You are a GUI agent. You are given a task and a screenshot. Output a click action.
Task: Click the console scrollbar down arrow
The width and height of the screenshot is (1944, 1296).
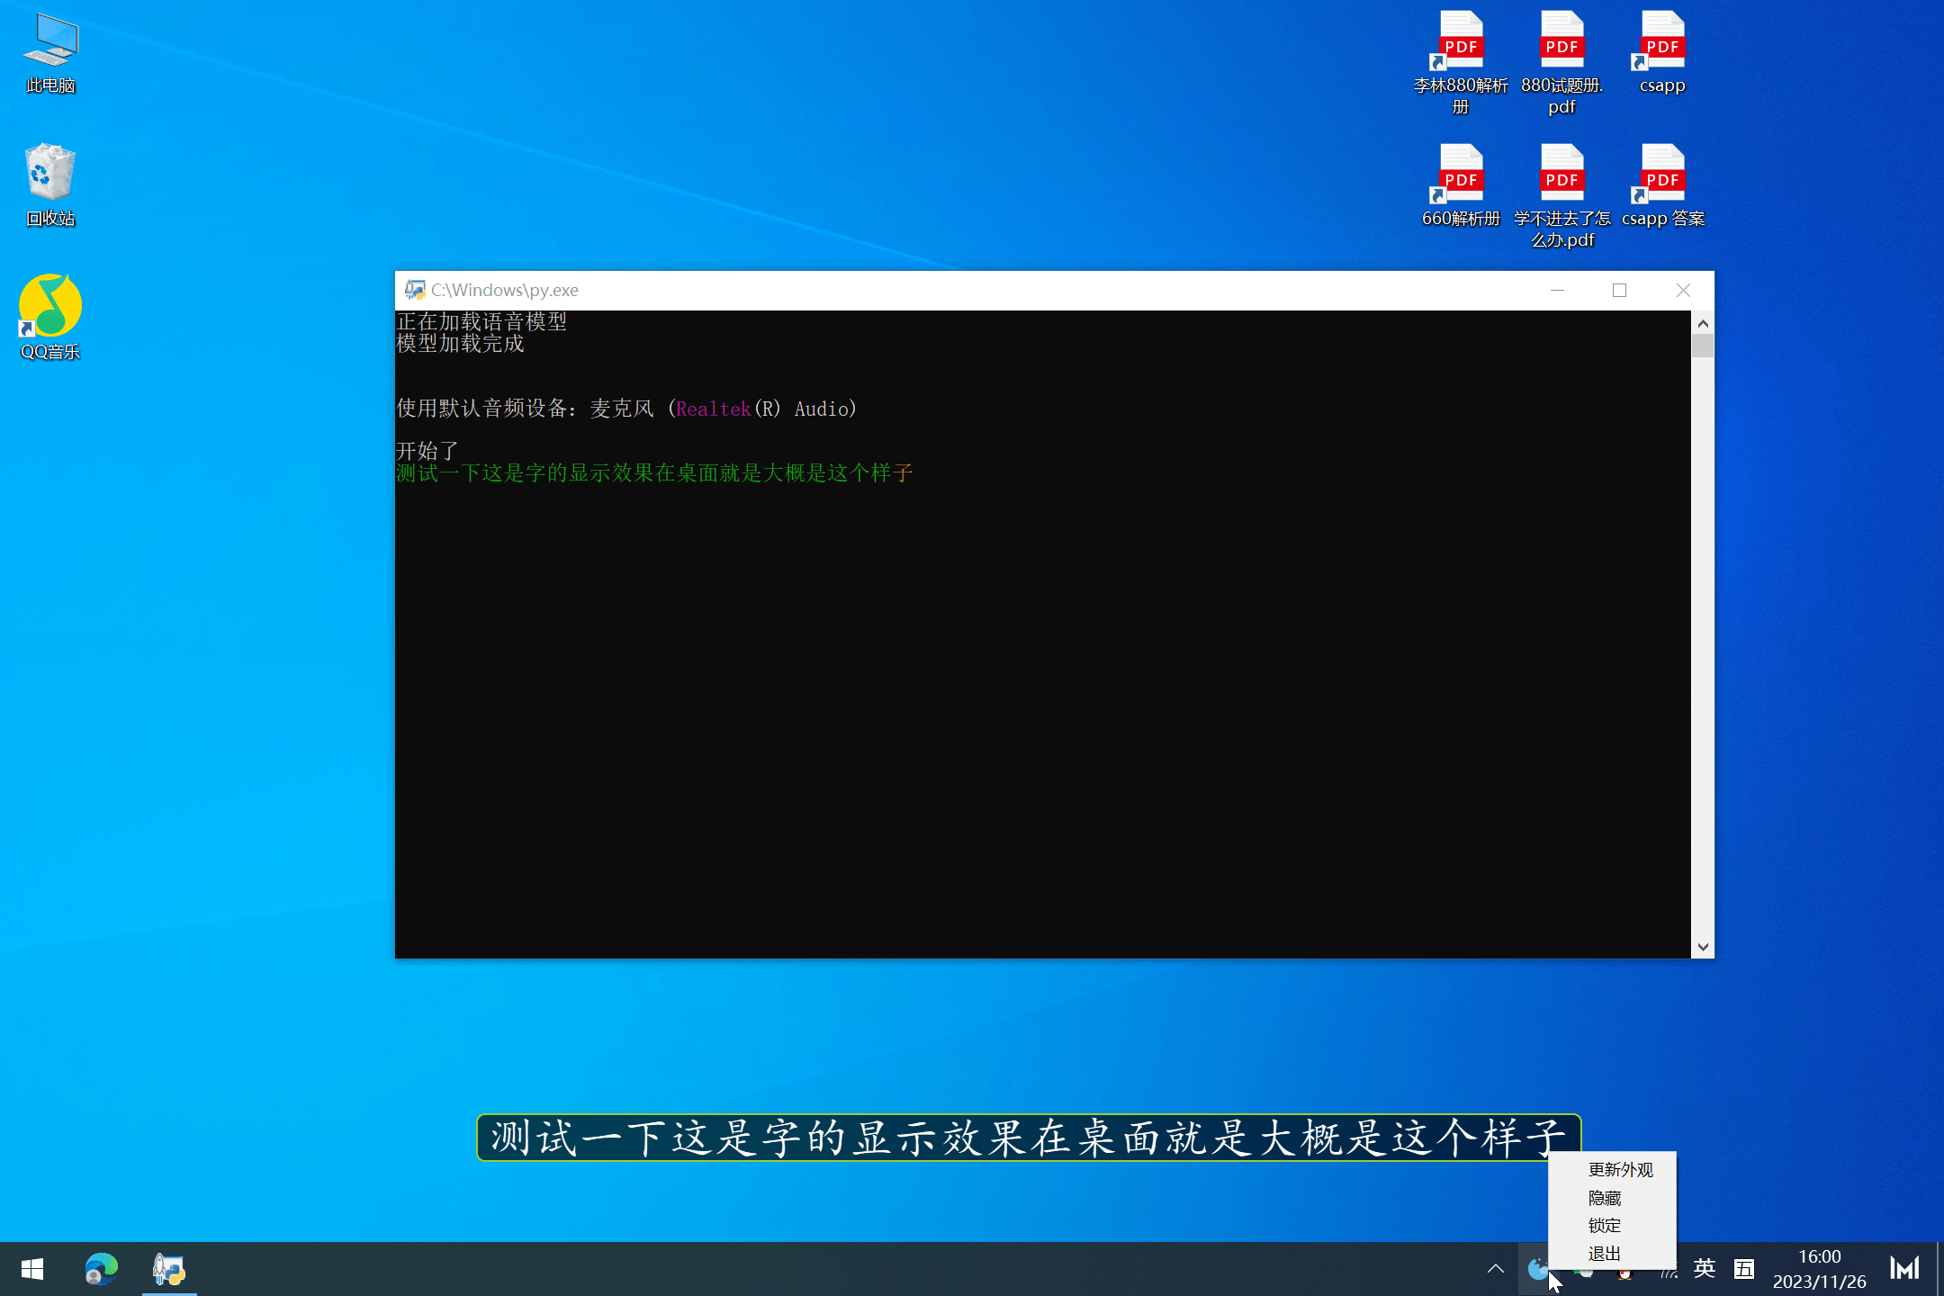(1702, 947)
